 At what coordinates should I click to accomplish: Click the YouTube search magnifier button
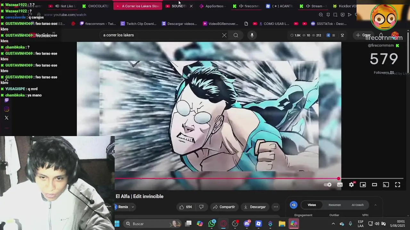[236, 35]
